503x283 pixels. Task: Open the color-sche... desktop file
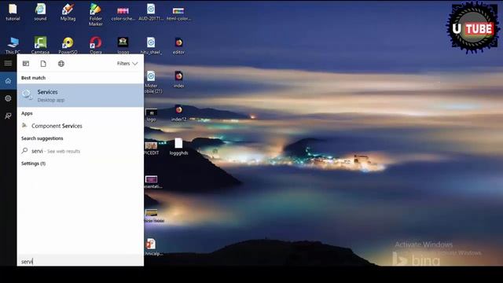coord(123,13)
